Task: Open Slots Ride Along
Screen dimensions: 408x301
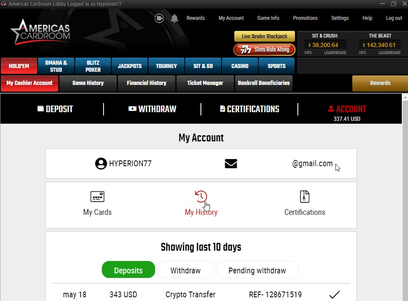Action: 264,49
